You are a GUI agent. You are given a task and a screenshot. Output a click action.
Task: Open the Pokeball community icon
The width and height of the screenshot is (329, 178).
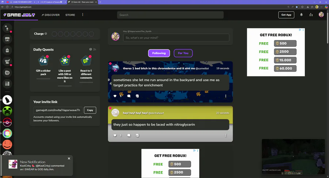tap(7, 122)
